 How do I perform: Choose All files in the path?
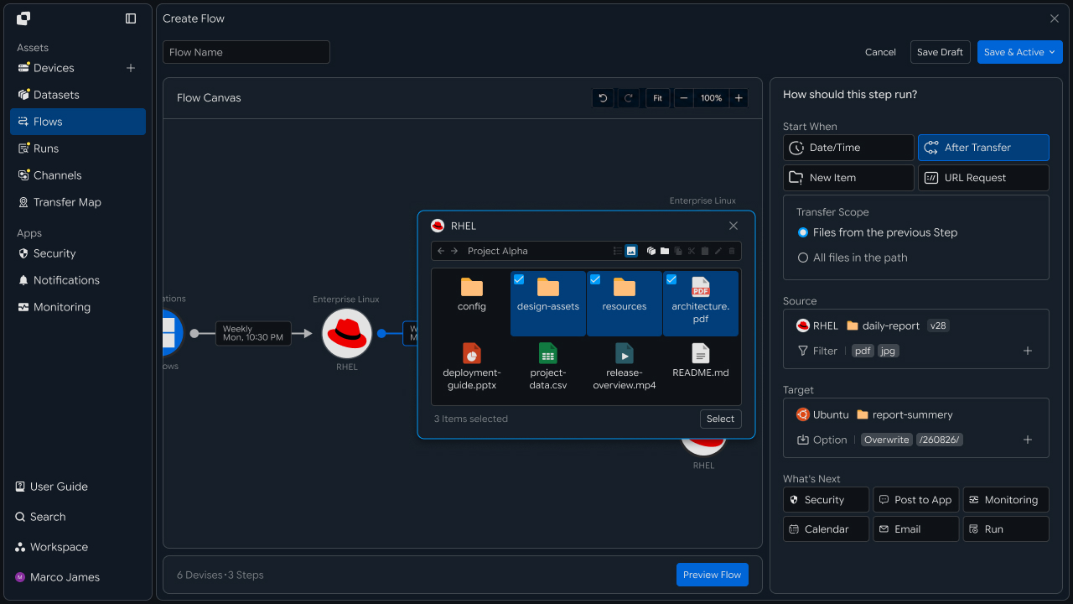853,258
